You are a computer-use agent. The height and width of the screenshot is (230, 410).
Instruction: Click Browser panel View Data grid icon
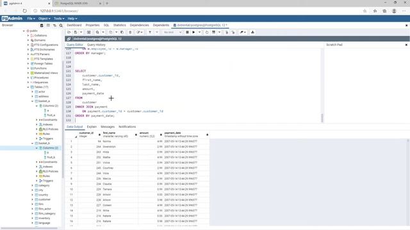tap(48, 26)
